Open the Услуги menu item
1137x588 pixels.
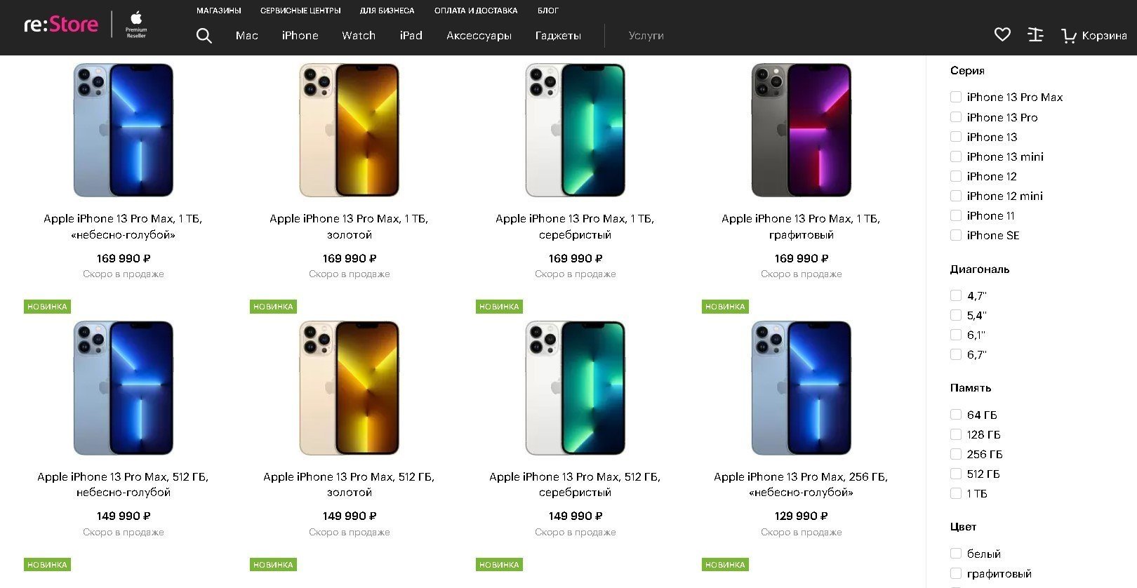(646, 36)
